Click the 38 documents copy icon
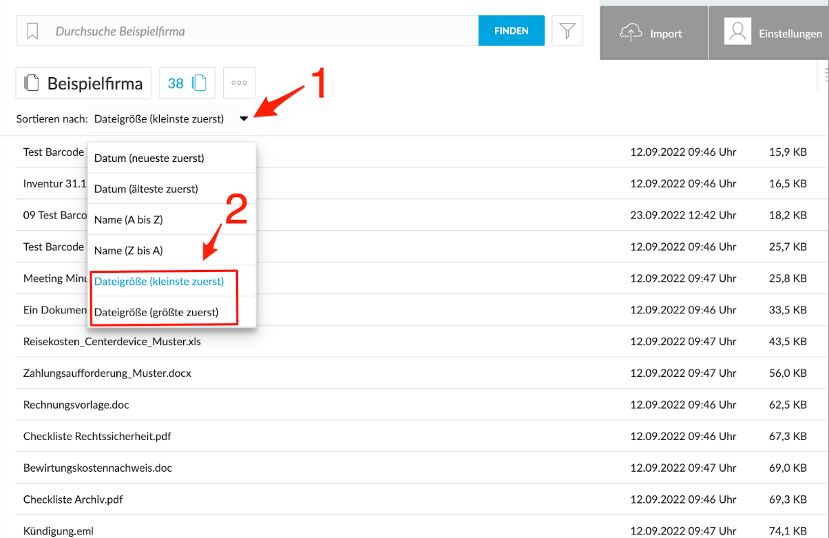The height and width of the screenshot is (538, 829). [x=200, y=83]
